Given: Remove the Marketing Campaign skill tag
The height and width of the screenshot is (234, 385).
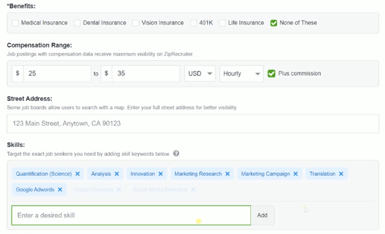Looking at the screenshot, I should [296, 174].
